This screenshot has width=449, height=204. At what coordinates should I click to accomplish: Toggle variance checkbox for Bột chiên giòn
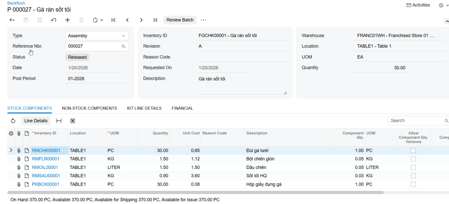[413, 159]
